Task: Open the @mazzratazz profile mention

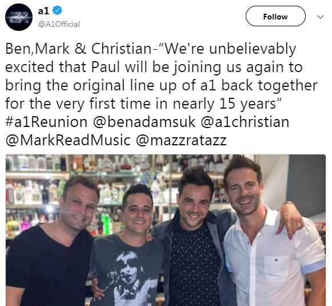Action: click(181, 140)
